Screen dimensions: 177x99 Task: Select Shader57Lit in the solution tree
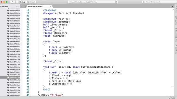[15, 75]
